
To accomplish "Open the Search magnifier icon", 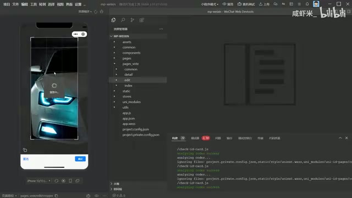I will 123,20.
